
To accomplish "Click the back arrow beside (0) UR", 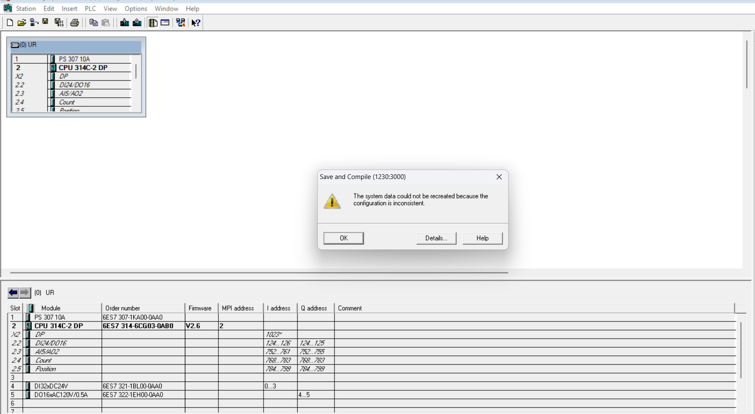I will pyautogui.click(x=13, y=293).
